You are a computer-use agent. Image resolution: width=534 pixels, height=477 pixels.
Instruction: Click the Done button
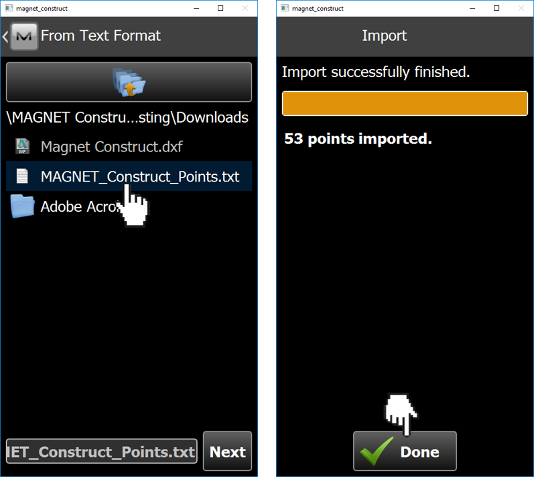coord(405,451)
